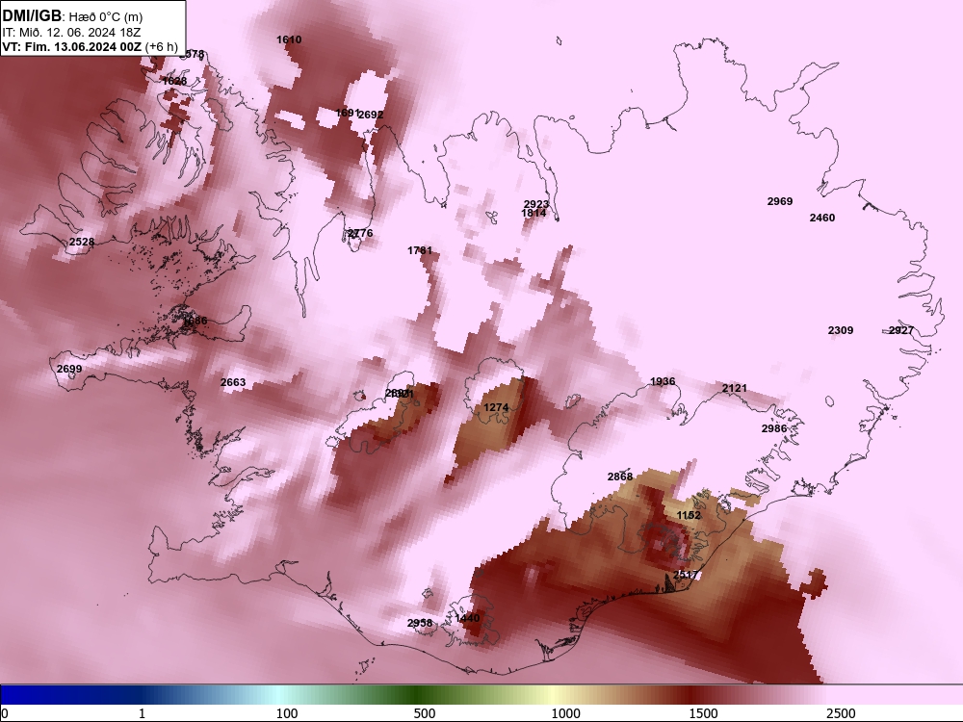Screen dimensions: 963x722
Task: Click the map value 1440
Action: tap(467, 618)
